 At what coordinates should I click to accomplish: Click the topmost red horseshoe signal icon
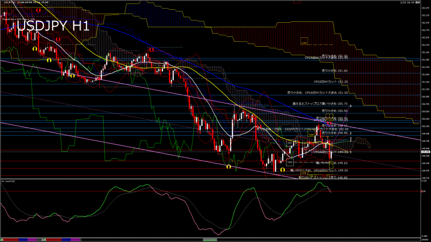(38, 10)
